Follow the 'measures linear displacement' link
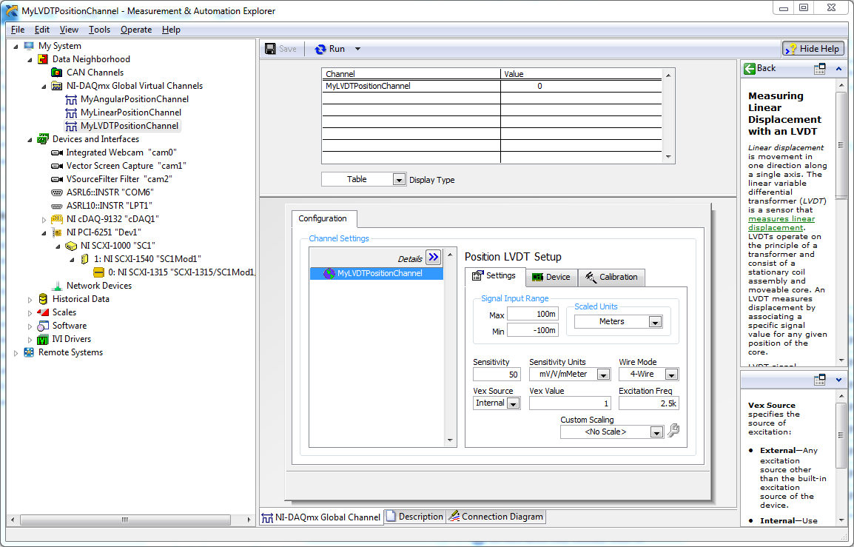Viewport: 854px width, 547px height. coord(781,223)
